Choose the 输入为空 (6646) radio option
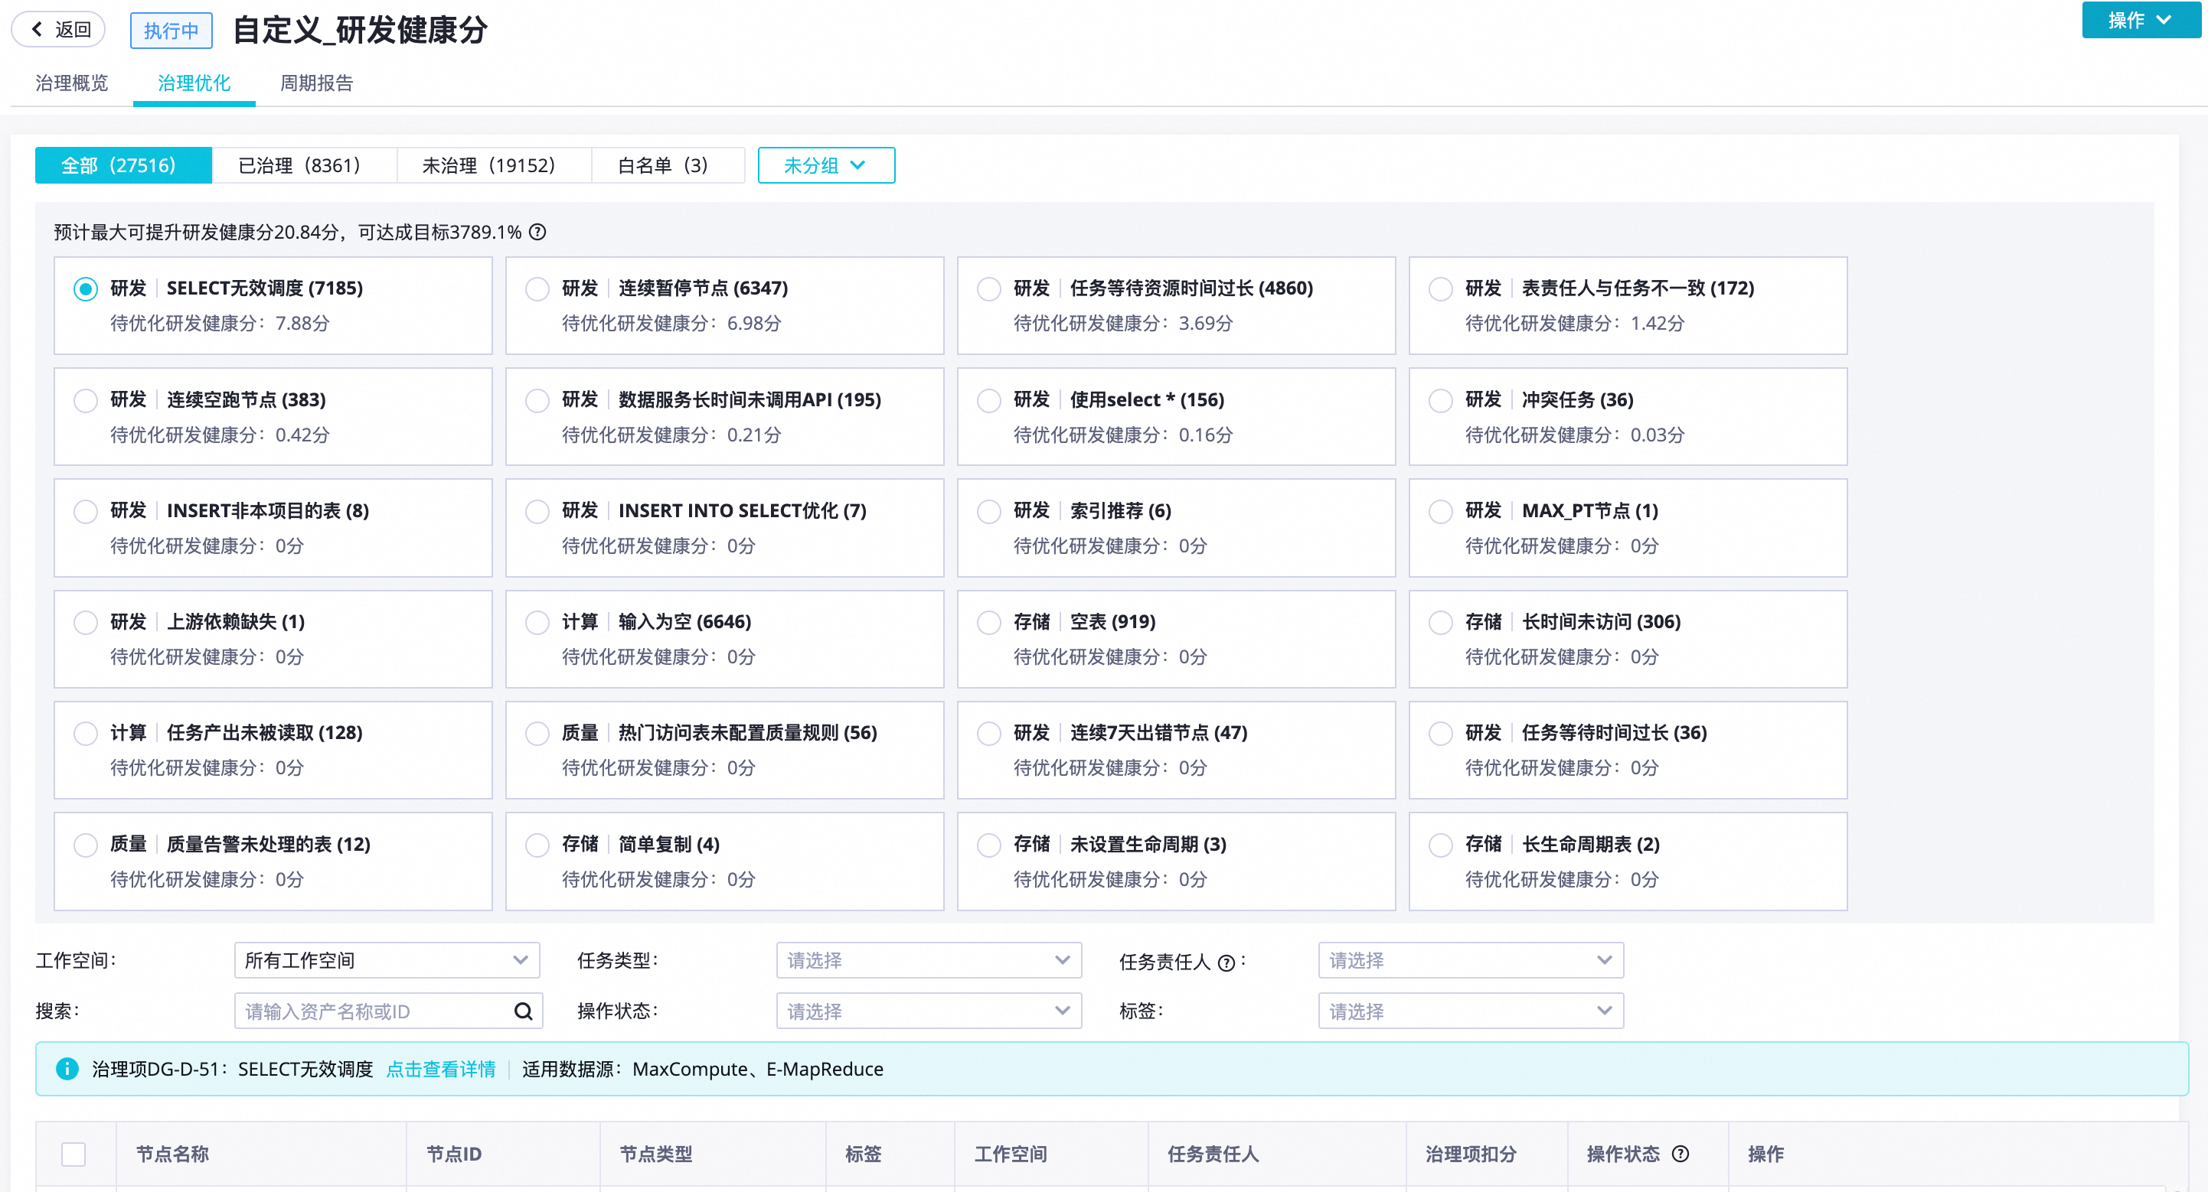Viewport: 2208px width, 1192px height. pos(537,622)
